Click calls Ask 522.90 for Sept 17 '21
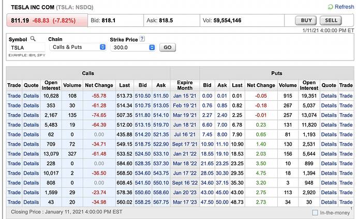 coord(161,144)
